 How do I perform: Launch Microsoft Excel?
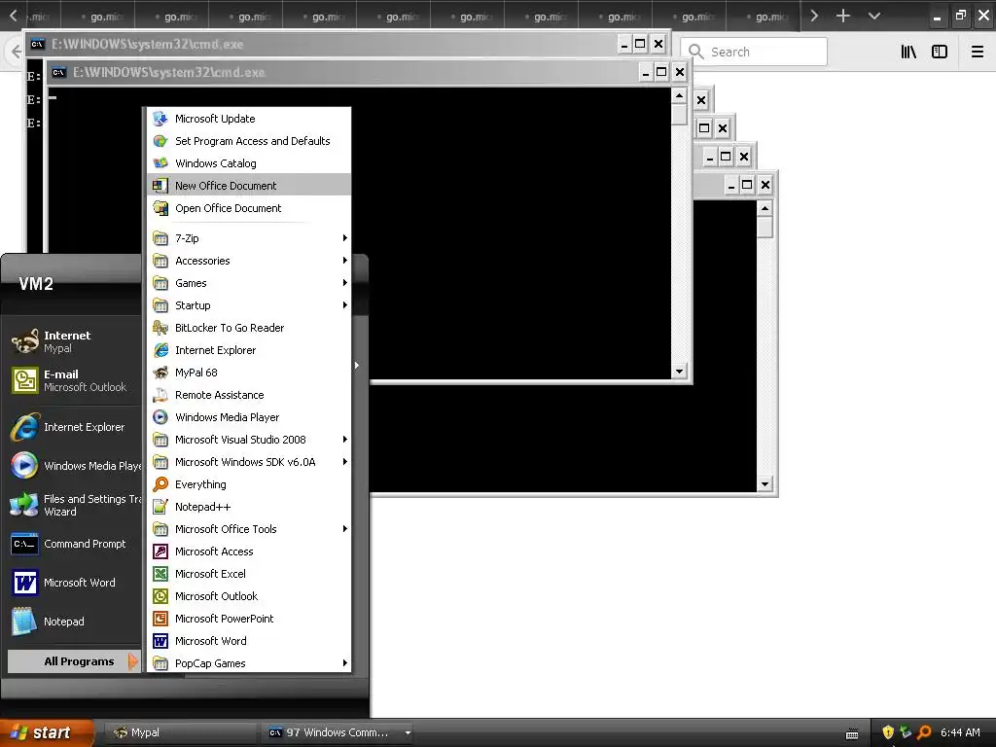pos(249,574)
